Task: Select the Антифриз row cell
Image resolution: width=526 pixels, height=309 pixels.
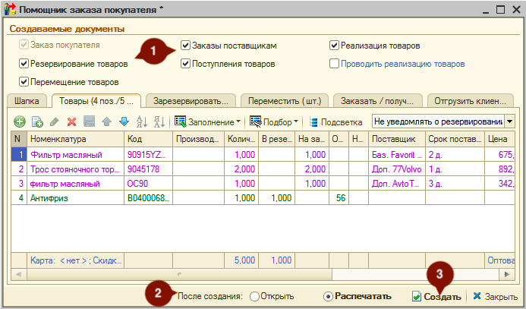Action: click(x=75, y=198)
